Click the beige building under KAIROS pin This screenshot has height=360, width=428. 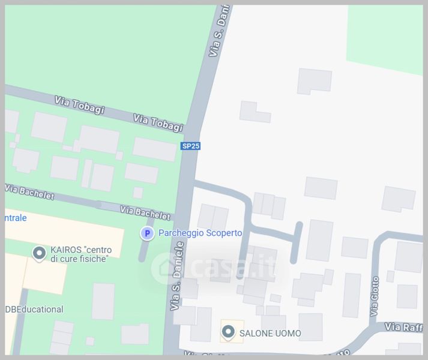point(45,275)
